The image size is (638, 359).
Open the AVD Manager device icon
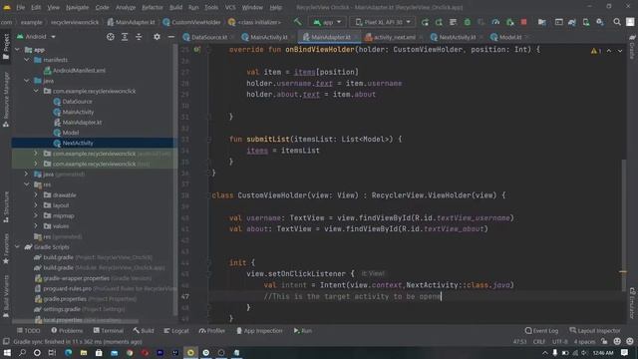coord(586,22)
